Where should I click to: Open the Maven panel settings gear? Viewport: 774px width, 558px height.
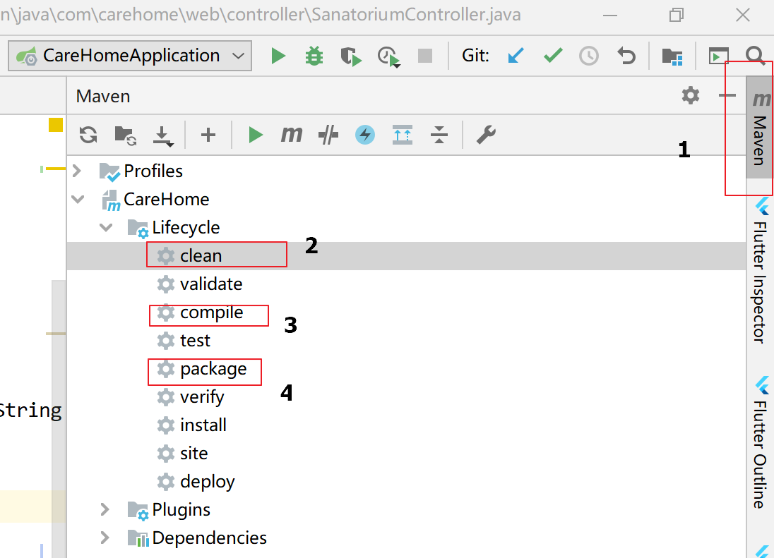pos(691,95)
